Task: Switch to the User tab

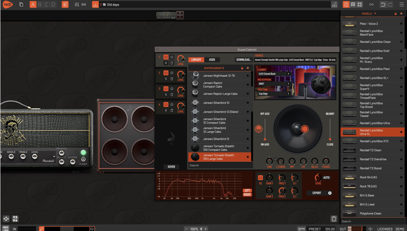Action: (x=212, y=60)
